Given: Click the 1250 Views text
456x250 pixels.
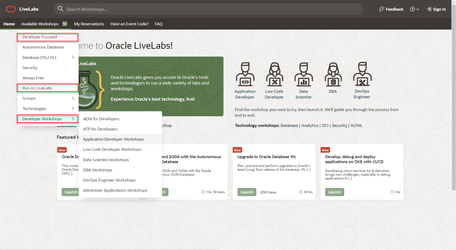Looking at the screenshot, I should (x=268, y=192).
